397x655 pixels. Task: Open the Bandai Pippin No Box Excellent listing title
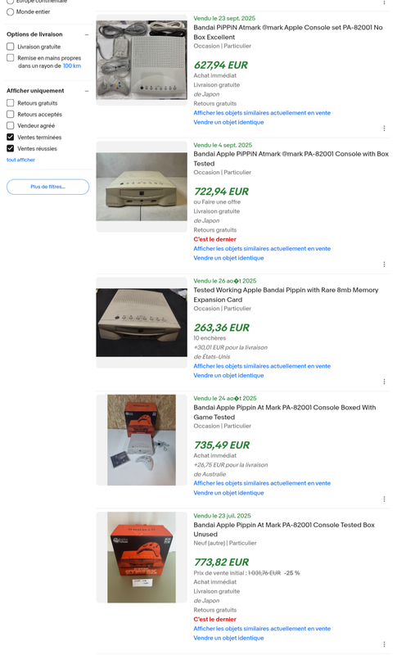click(287, 32)
